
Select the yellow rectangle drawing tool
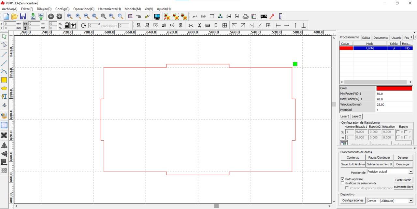4,80
